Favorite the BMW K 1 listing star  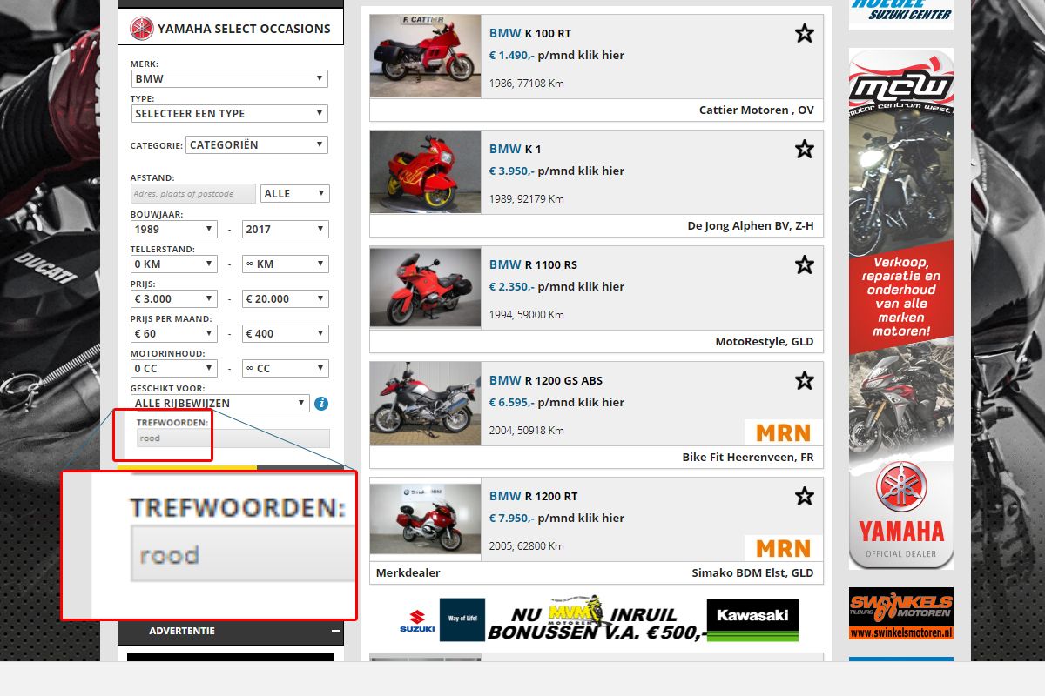point(805,150)
